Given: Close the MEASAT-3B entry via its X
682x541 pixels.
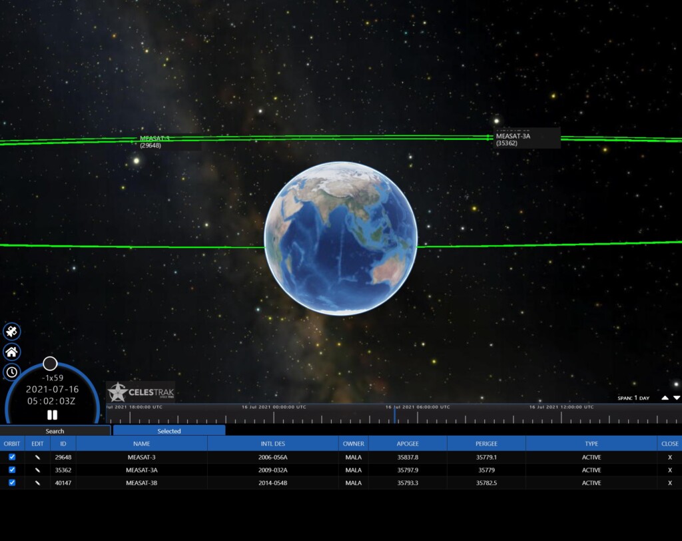Looking at the screenshot, I should pyautogui.click(x=669, y=482).
